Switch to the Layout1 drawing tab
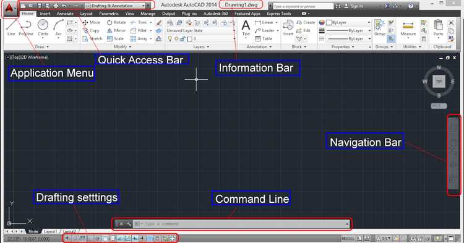The width and height of the screenshot is (464, 243). 51,231
